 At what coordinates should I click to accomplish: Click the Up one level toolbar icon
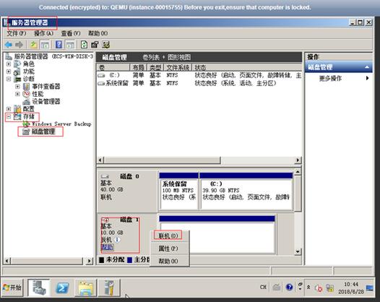tap(33, 45)
